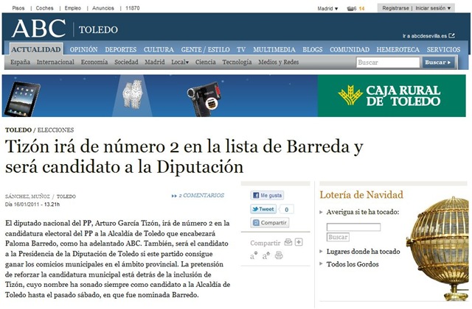This screenshot has width=472, height=309.
Task: Click the Tweet count bubble
Action: click(287, 209)
